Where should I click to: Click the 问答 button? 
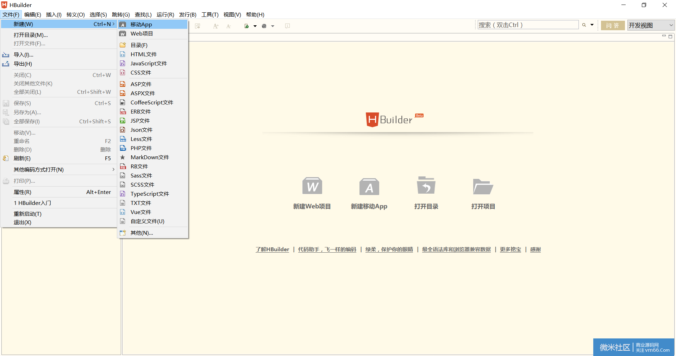click(613, 25)
